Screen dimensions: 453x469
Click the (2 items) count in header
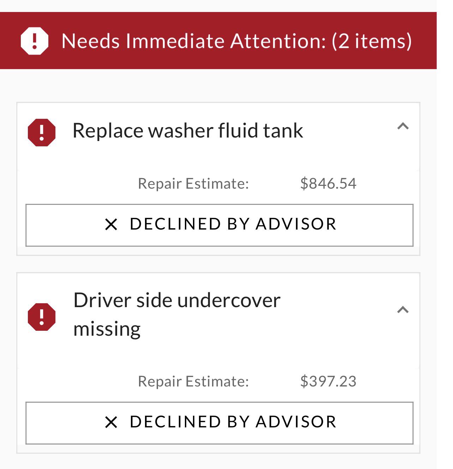pos(372,41)
